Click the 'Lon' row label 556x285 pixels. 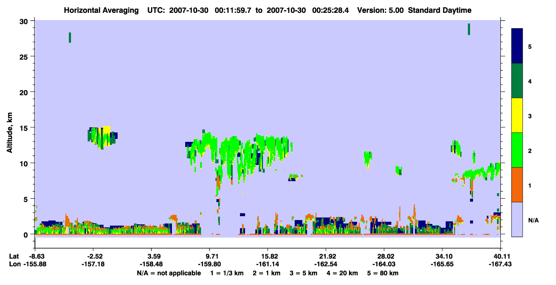pyautogui.click(x=14, y=264)
